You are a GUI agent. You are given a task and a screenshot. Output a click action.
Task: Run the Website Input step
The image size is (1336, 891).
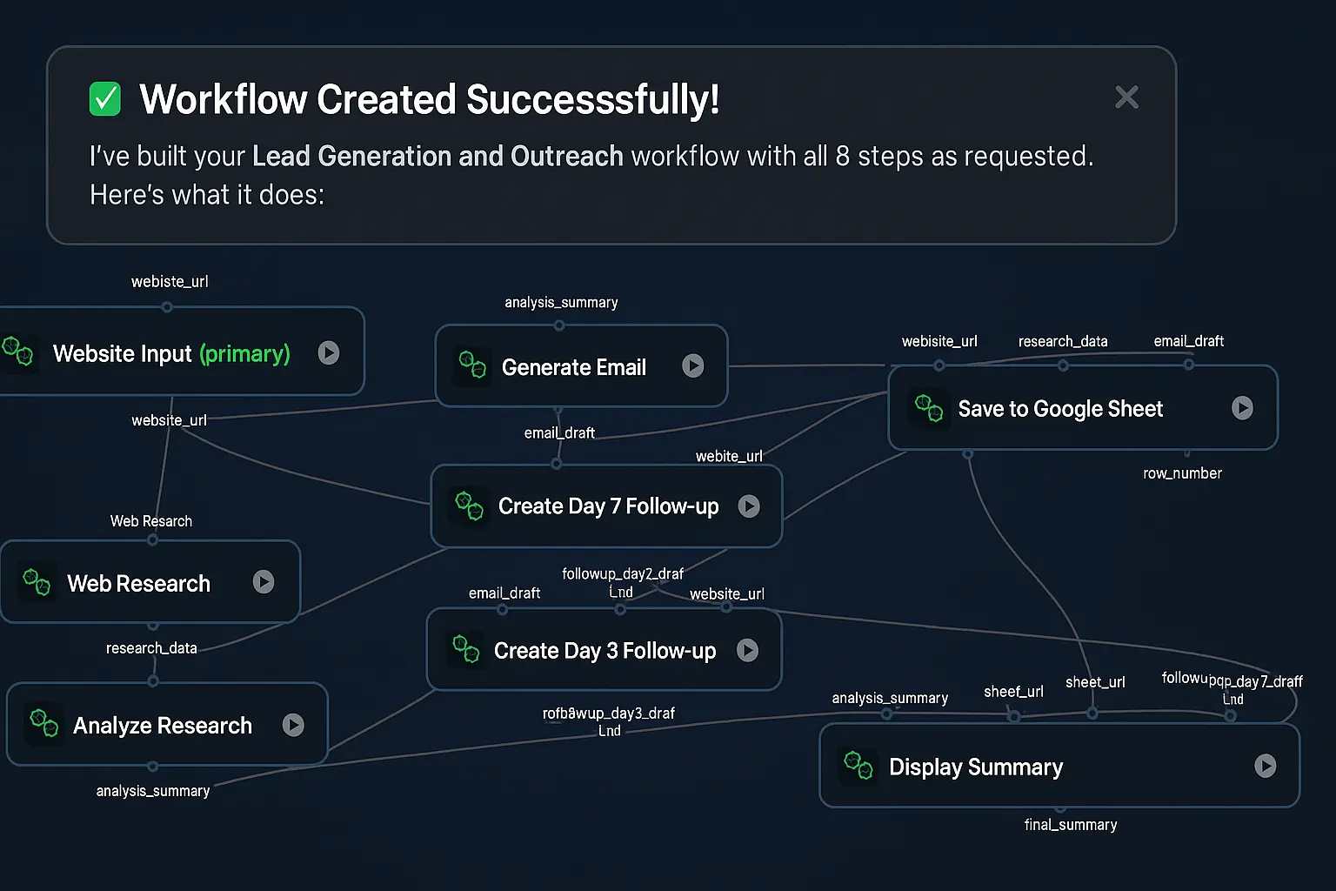[328, 353]
